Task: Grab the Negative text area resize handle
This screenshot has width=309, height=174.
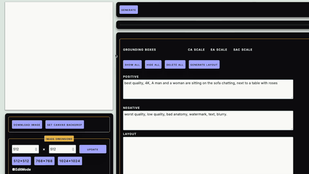Action: (x=292, y=128)
